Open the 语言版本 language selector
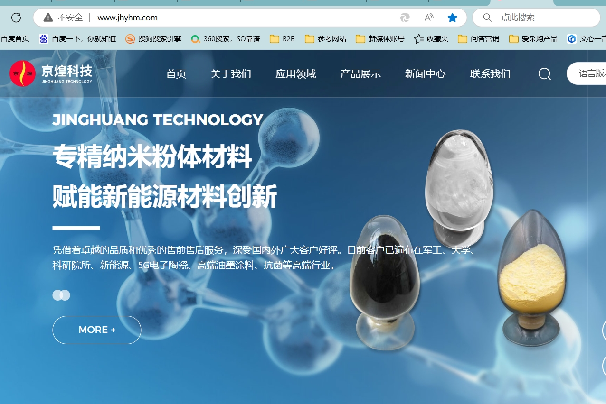The height and width of the screenshot is (404, 606). 589,73
